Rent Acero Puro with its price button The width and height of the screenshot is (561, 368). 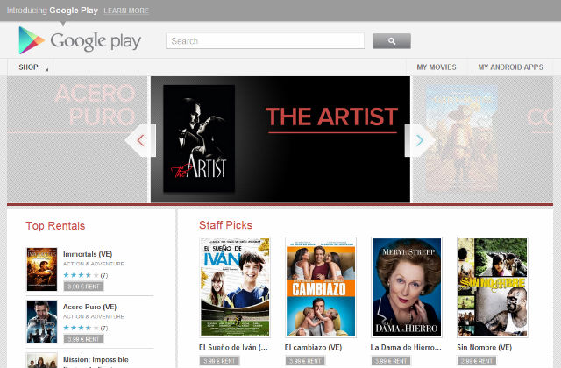83,339
